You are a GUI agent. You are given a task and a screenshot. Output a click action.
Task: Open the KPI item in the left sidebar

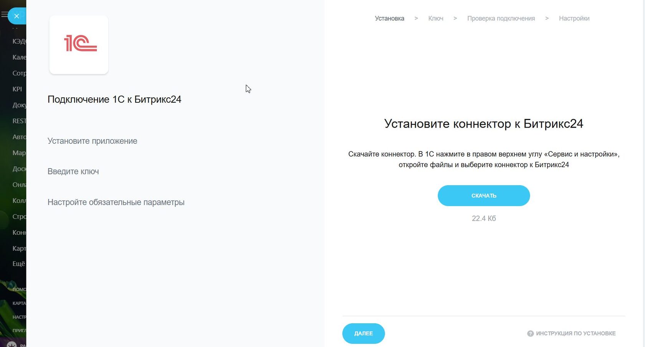pos(17,89)
